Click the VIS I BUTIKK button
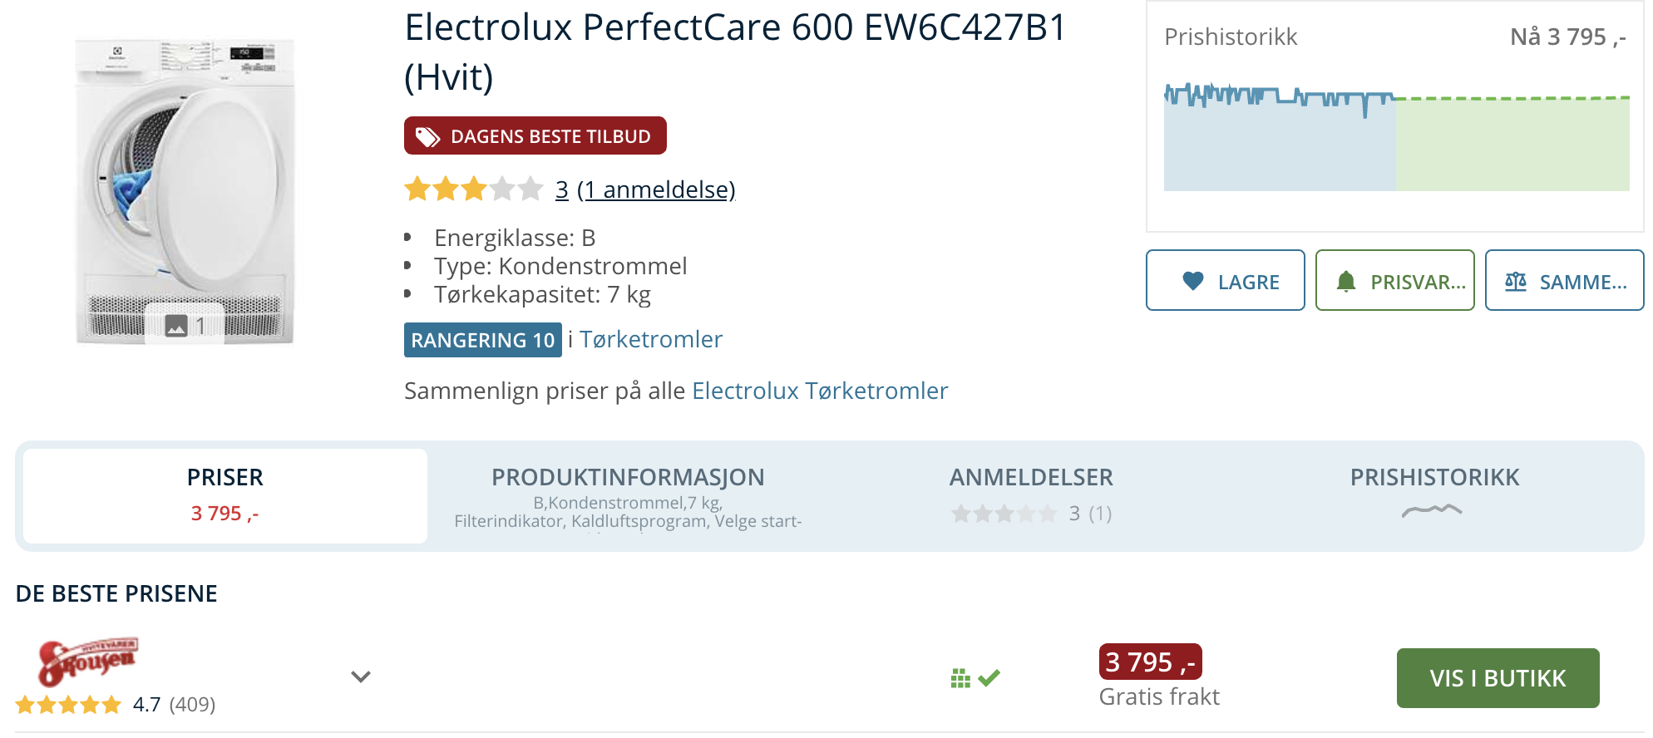The width and height of the screenshot is (1653, 738). tap(1498, 678)
